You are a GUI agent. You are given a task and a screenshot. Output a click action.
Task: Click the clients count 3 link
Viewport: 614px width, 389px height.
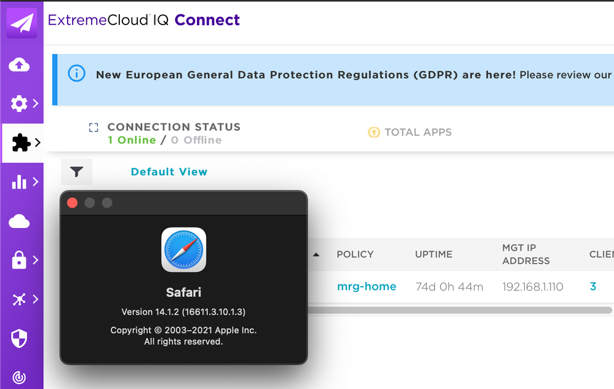[593, 286]
